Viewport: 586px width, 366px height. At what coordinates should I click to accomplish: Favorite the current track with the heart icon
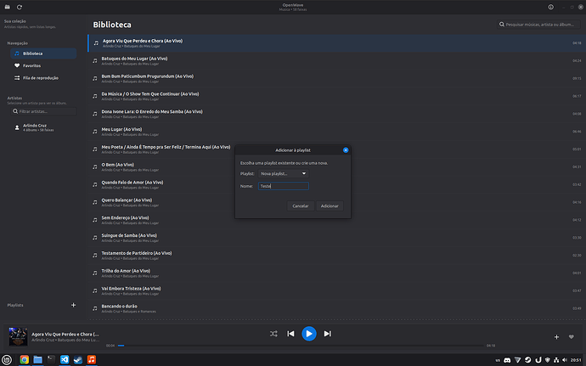click(571, 337)
